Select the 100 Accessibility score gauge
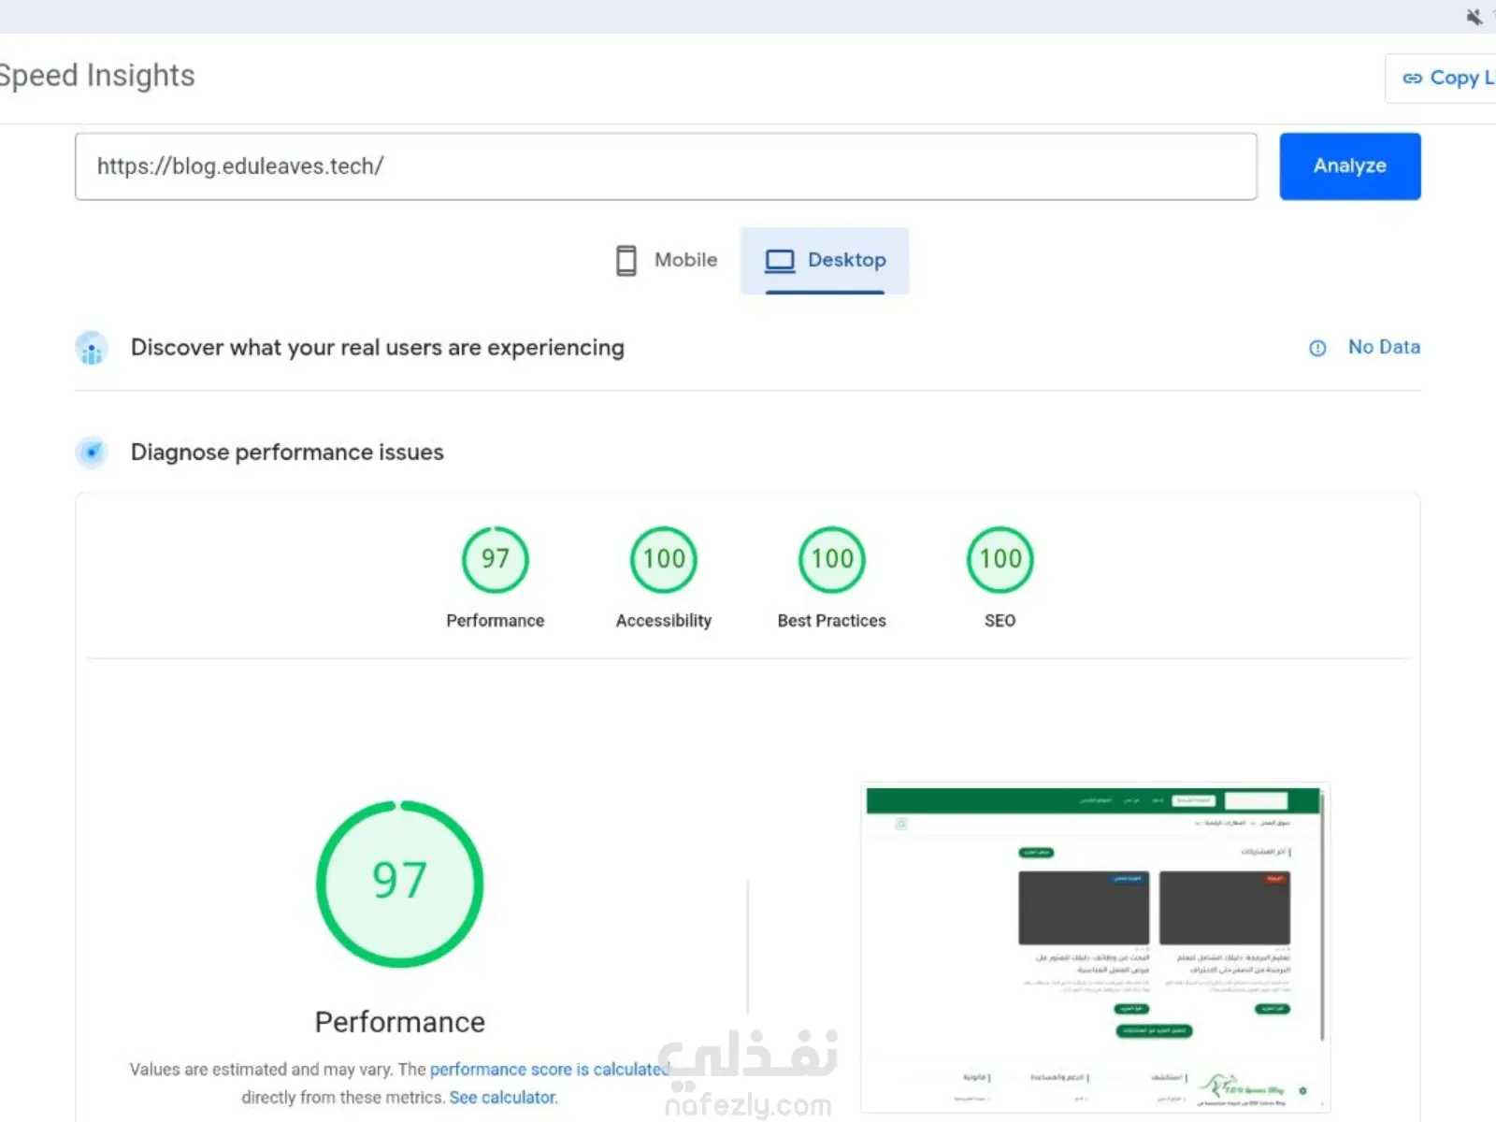Viewport: 1496px width, 1122px height. coord(664,559)
